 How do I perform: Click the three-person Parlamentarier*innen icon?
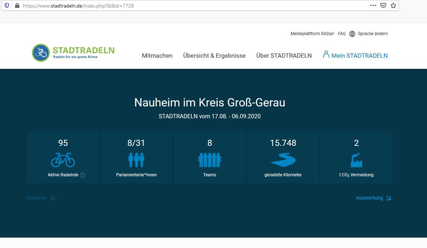coord(136,160)
